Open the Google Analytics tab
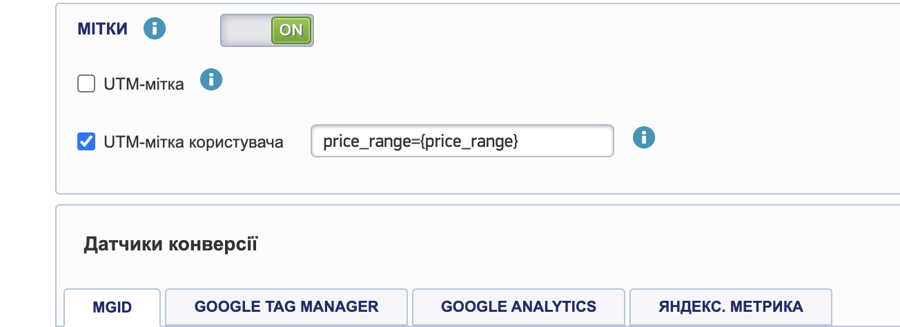The width and height of the screenshot is (900, 327). click(x=518, y=306)
